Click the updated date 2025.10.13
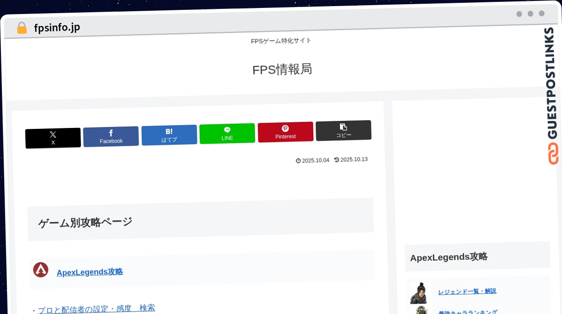 [x=354, y=159]
